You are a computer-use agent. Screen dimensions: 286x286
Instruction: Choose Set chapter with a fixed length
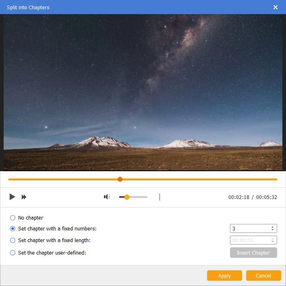pos(13,240)
